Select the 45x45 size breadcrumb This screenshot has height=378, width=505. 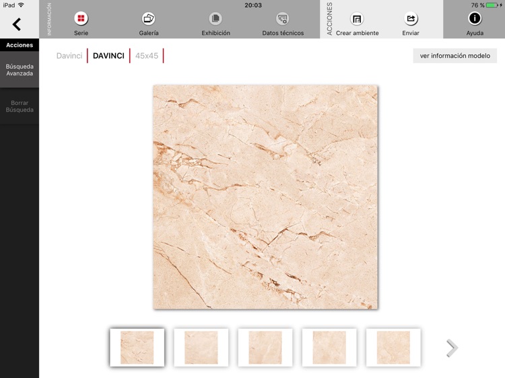click(147, 56)
